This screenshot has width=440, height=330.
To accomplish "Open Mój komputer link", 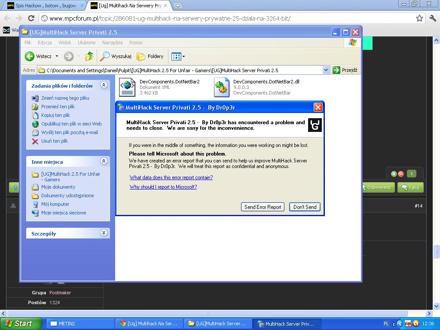I will (55, 204).
